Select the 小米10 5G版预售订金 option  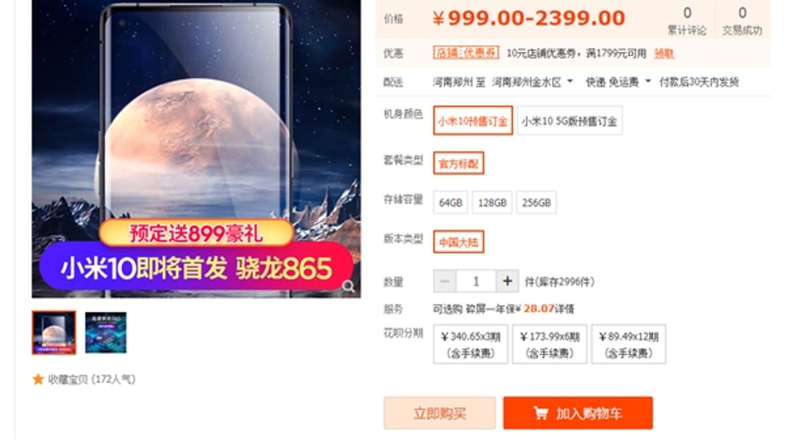(x=570, y=121)
